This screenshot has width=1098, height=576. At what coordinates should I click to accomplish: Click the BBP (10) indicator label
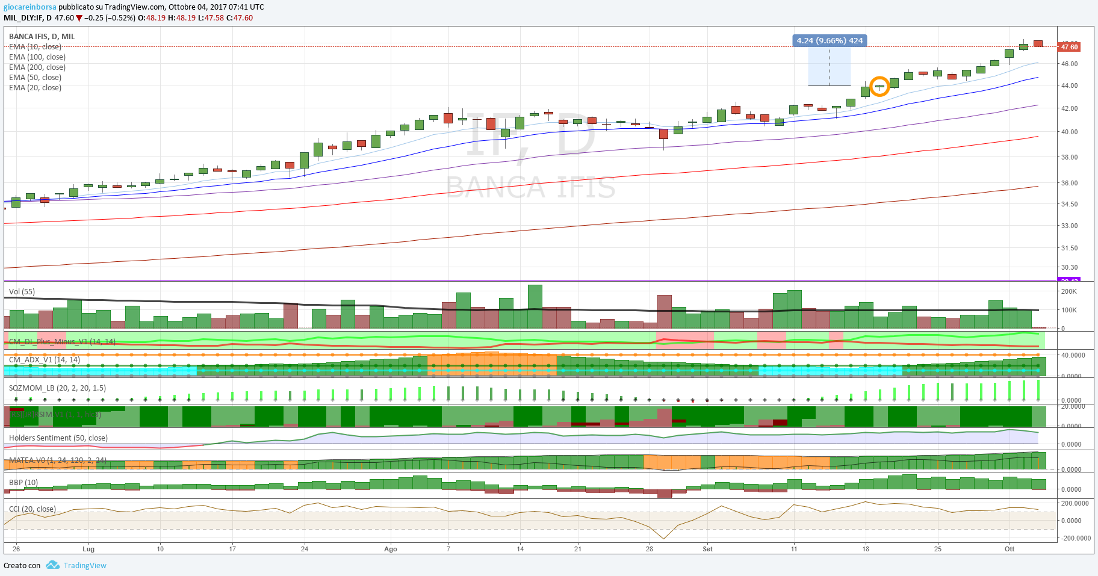23,483
